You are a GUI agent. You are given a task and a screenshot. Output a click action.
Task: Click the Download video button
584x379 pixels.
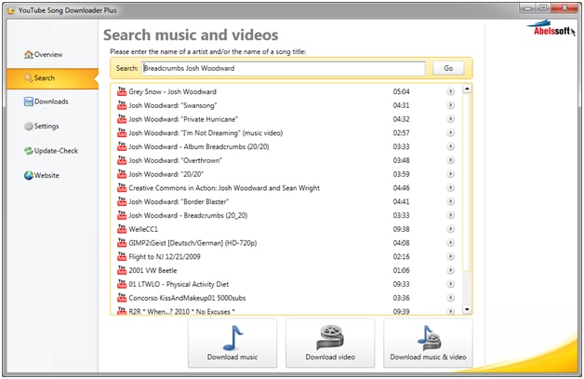[330, 344]
